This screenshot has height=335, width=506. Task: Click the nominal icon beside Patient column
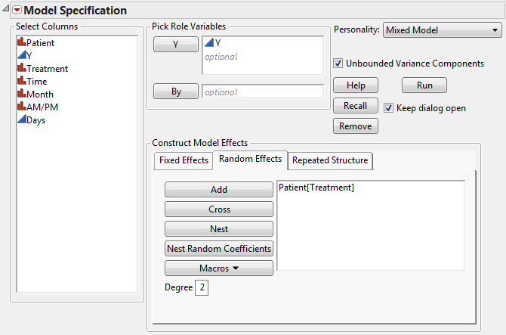21,43
